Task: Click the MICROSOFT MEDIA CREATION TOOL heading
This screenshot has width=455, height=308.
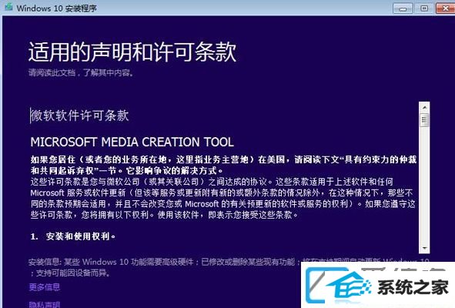Action: [132, 142]
